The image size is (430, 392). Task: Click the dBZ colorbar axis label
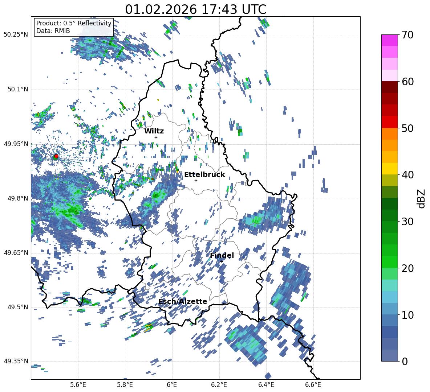click(x=421, y=198)
